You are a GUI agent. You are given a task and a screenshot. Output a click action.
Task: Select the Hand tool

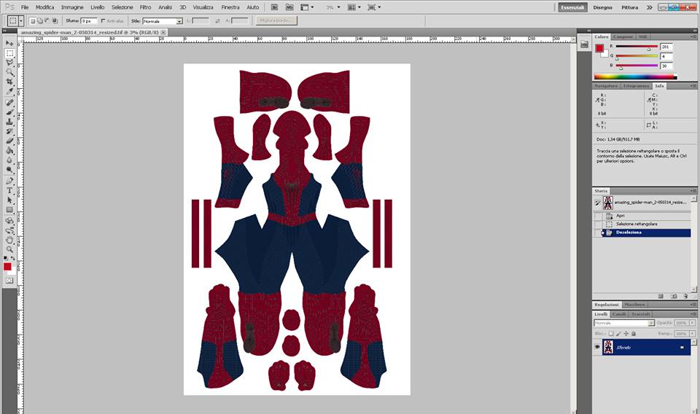click(x=9, y=240)
